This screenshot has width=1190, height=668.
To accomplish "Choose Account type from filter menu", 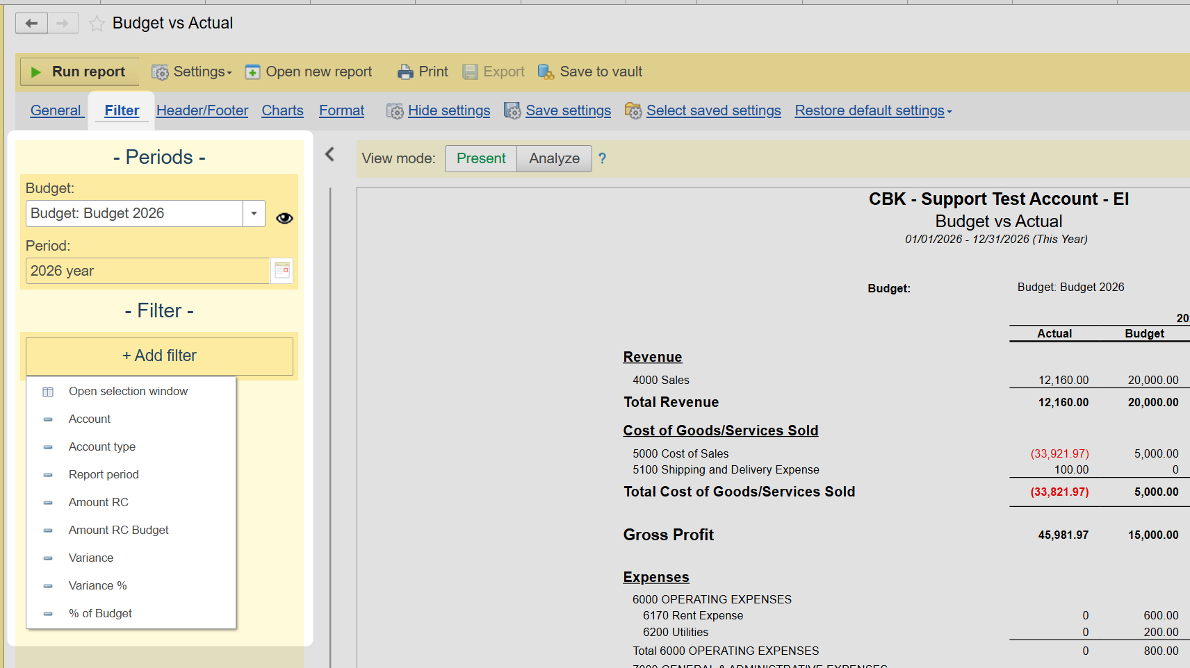I will click(x=102, y=447).
